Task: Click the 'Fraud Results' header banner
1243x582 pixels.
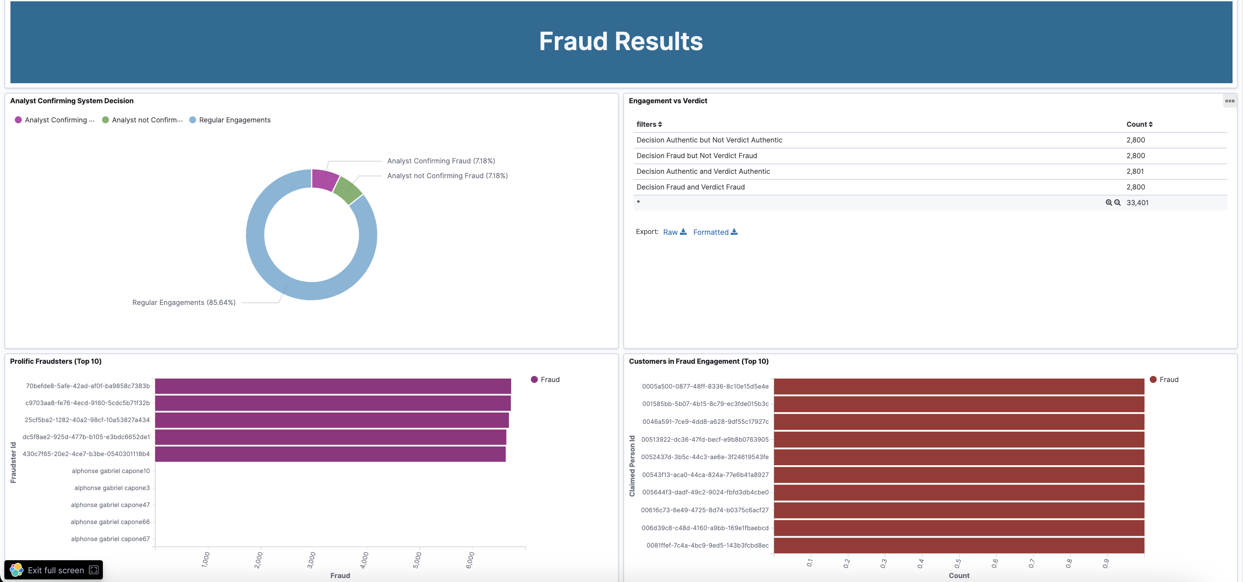Action: click(x=621, y=42)
